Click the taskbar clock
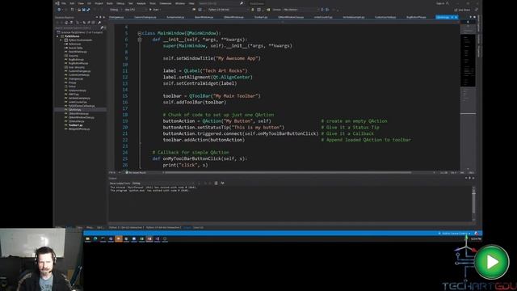The width and height of the screenshot is (517, 291). click(x=476, y=238)
